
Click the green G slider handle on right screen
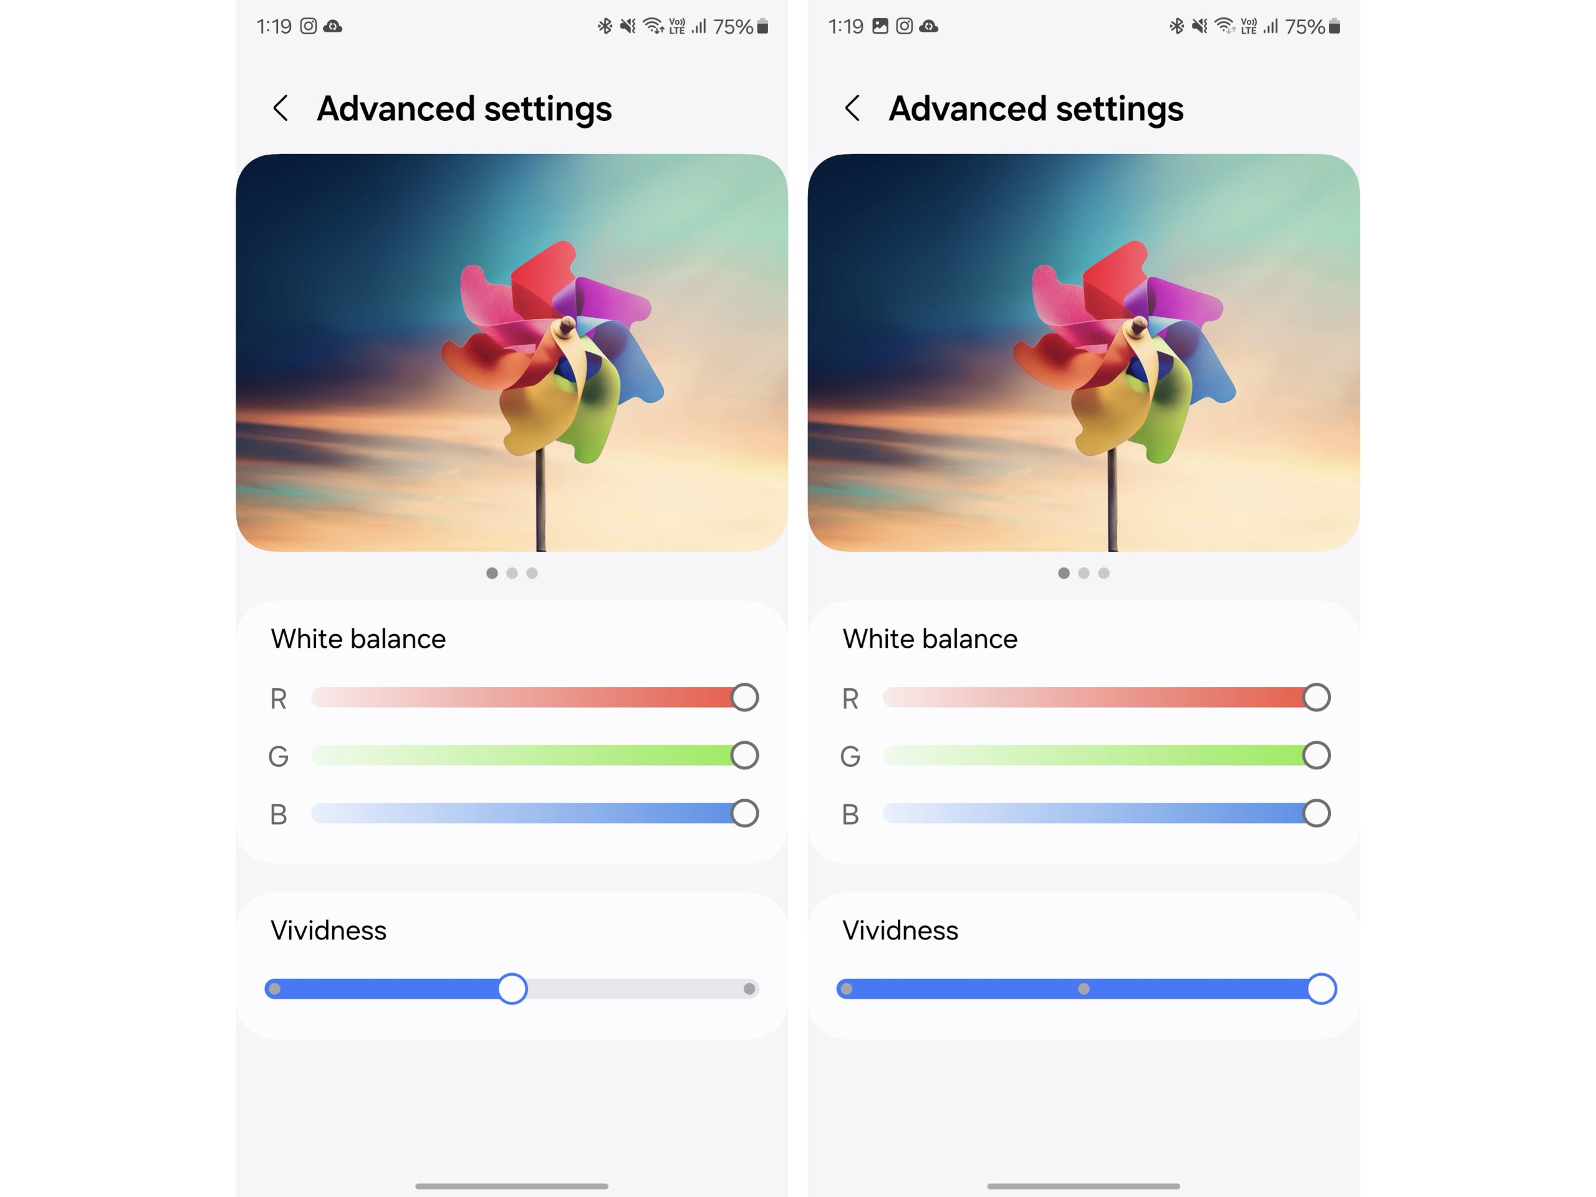point(1316,756)
